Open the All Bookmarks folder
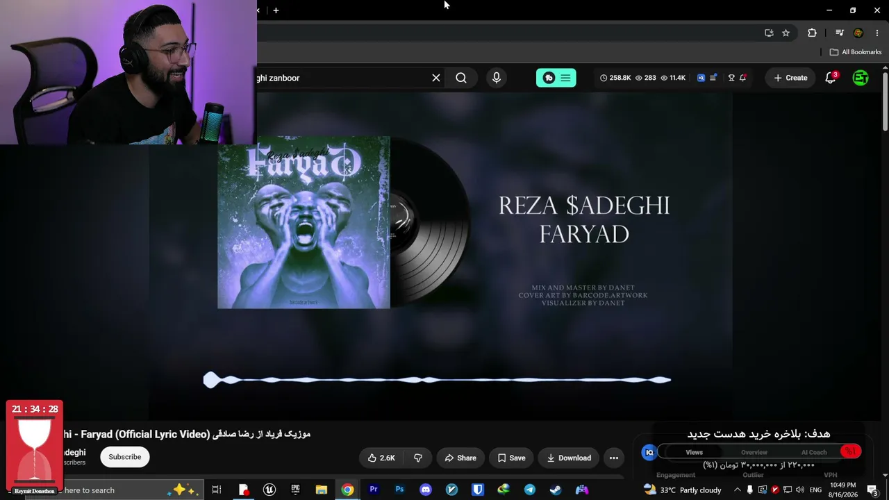Viewport: 889px width, 500px height. (856, 52)
